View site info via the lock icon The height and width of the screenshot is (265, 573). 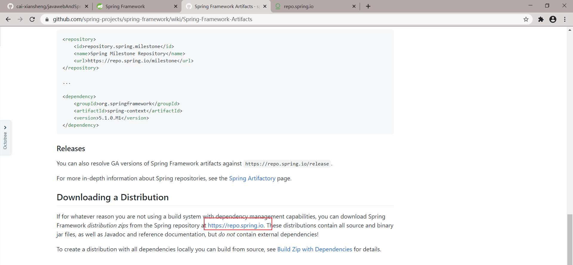(x=47, y=19)
